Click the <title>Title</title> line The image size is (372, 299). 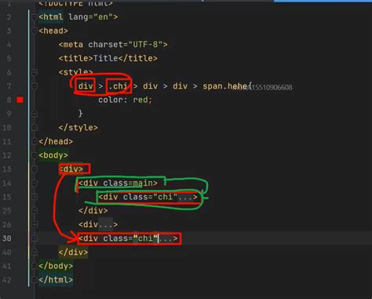[108, 58]
